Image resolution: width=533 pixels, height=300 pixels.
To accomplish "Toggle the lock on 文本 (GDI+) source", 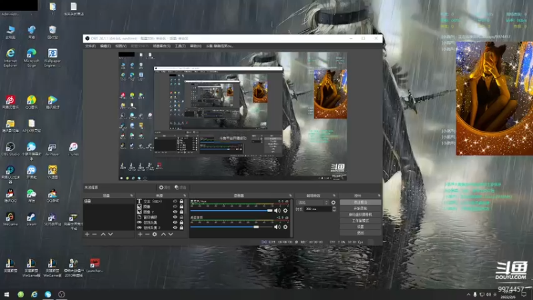I will pyautogui.click(x=181, y=201).
